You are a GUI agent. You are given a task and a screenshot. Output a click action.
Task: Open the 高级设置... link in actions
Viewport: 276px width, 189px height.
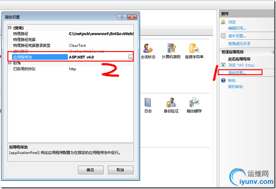237,72
